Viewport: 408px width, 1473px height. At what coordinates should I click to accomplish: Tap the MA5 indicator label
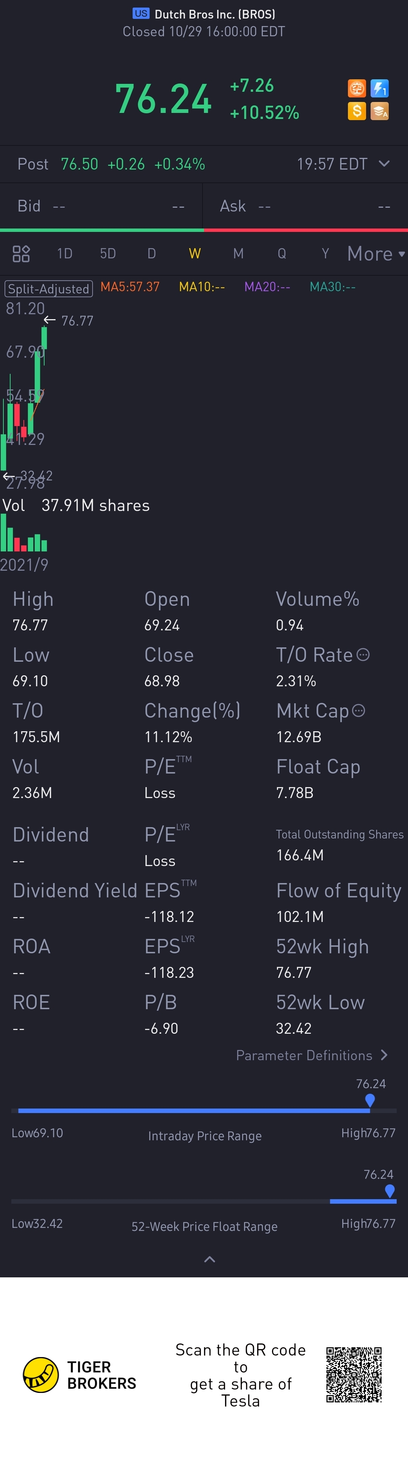click(130, 287)
